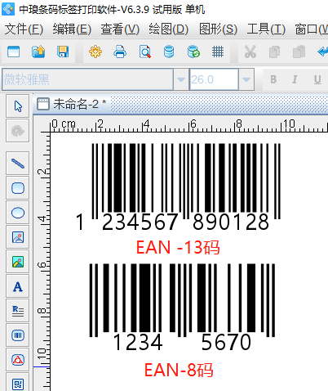Viewport: 328px width, 391px height.
Task: Open the 文件(F) menu
Action: pyautogui.click(x=24, y=29)
